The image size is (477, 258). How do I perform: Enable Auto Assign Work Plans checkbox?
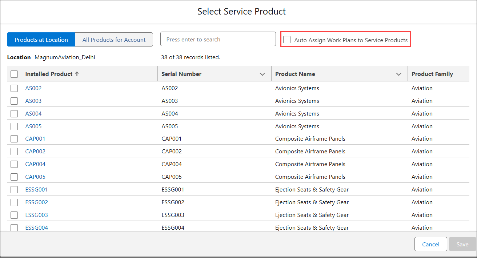pyautogui.click(x=287, y=40)
